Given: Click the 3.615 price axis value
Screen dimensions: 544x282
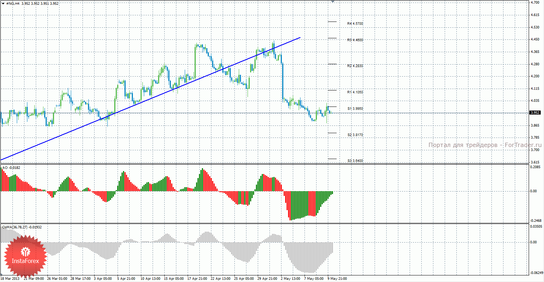Looking at the screenshot, I should [x=535, y=162].
